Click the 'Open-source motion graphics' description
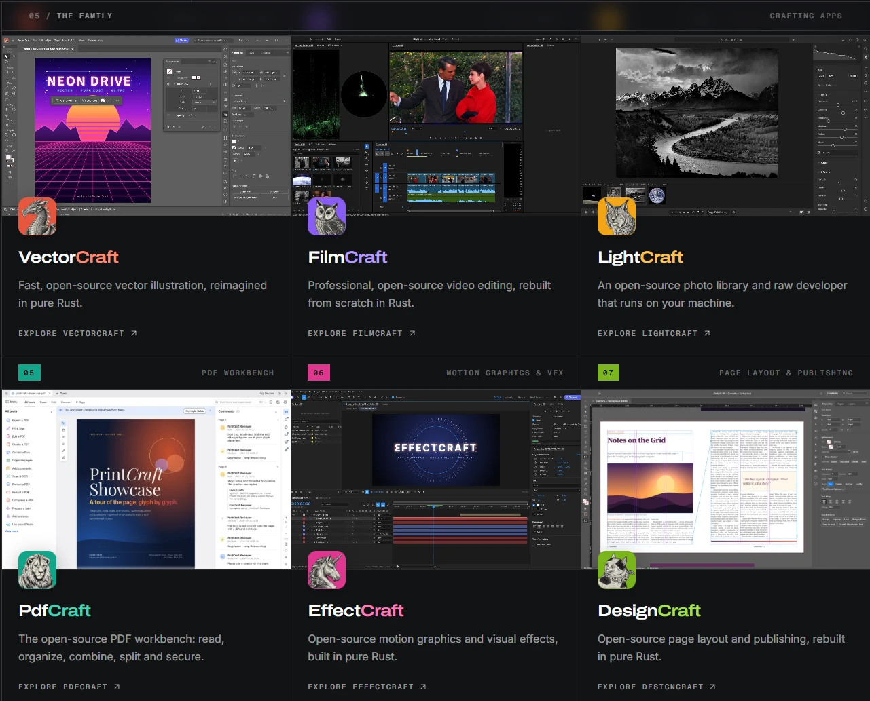Viewport: 870px width, 701px height. click(x=433, y=647)
